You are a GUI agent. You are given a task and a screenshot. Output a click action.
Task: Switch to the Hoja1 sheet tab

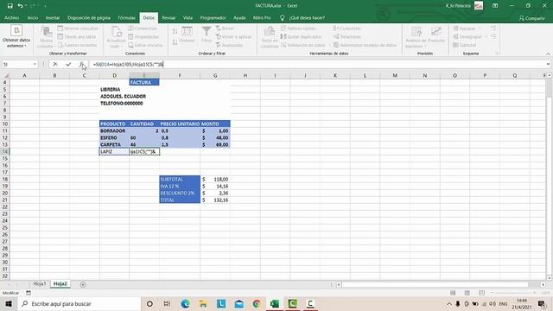[x=40, y=284]
